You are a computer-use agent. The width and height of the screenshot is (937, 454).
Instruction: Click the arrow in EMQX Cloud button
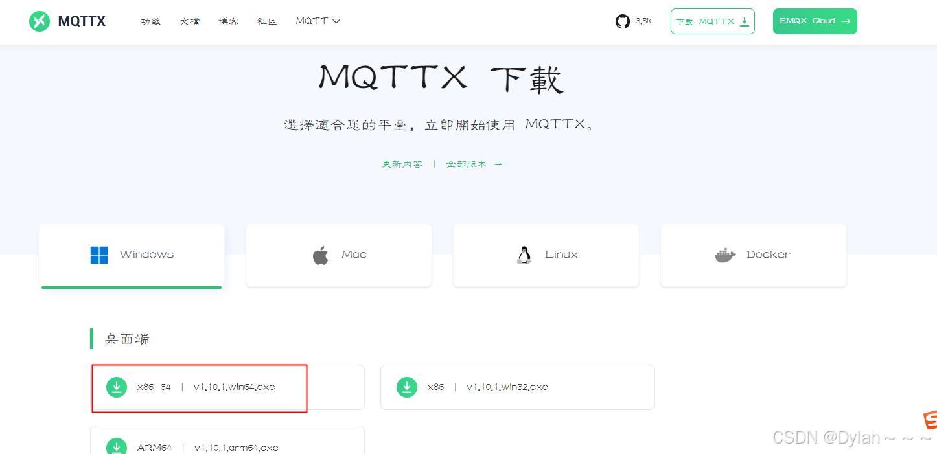click(846, 21)
